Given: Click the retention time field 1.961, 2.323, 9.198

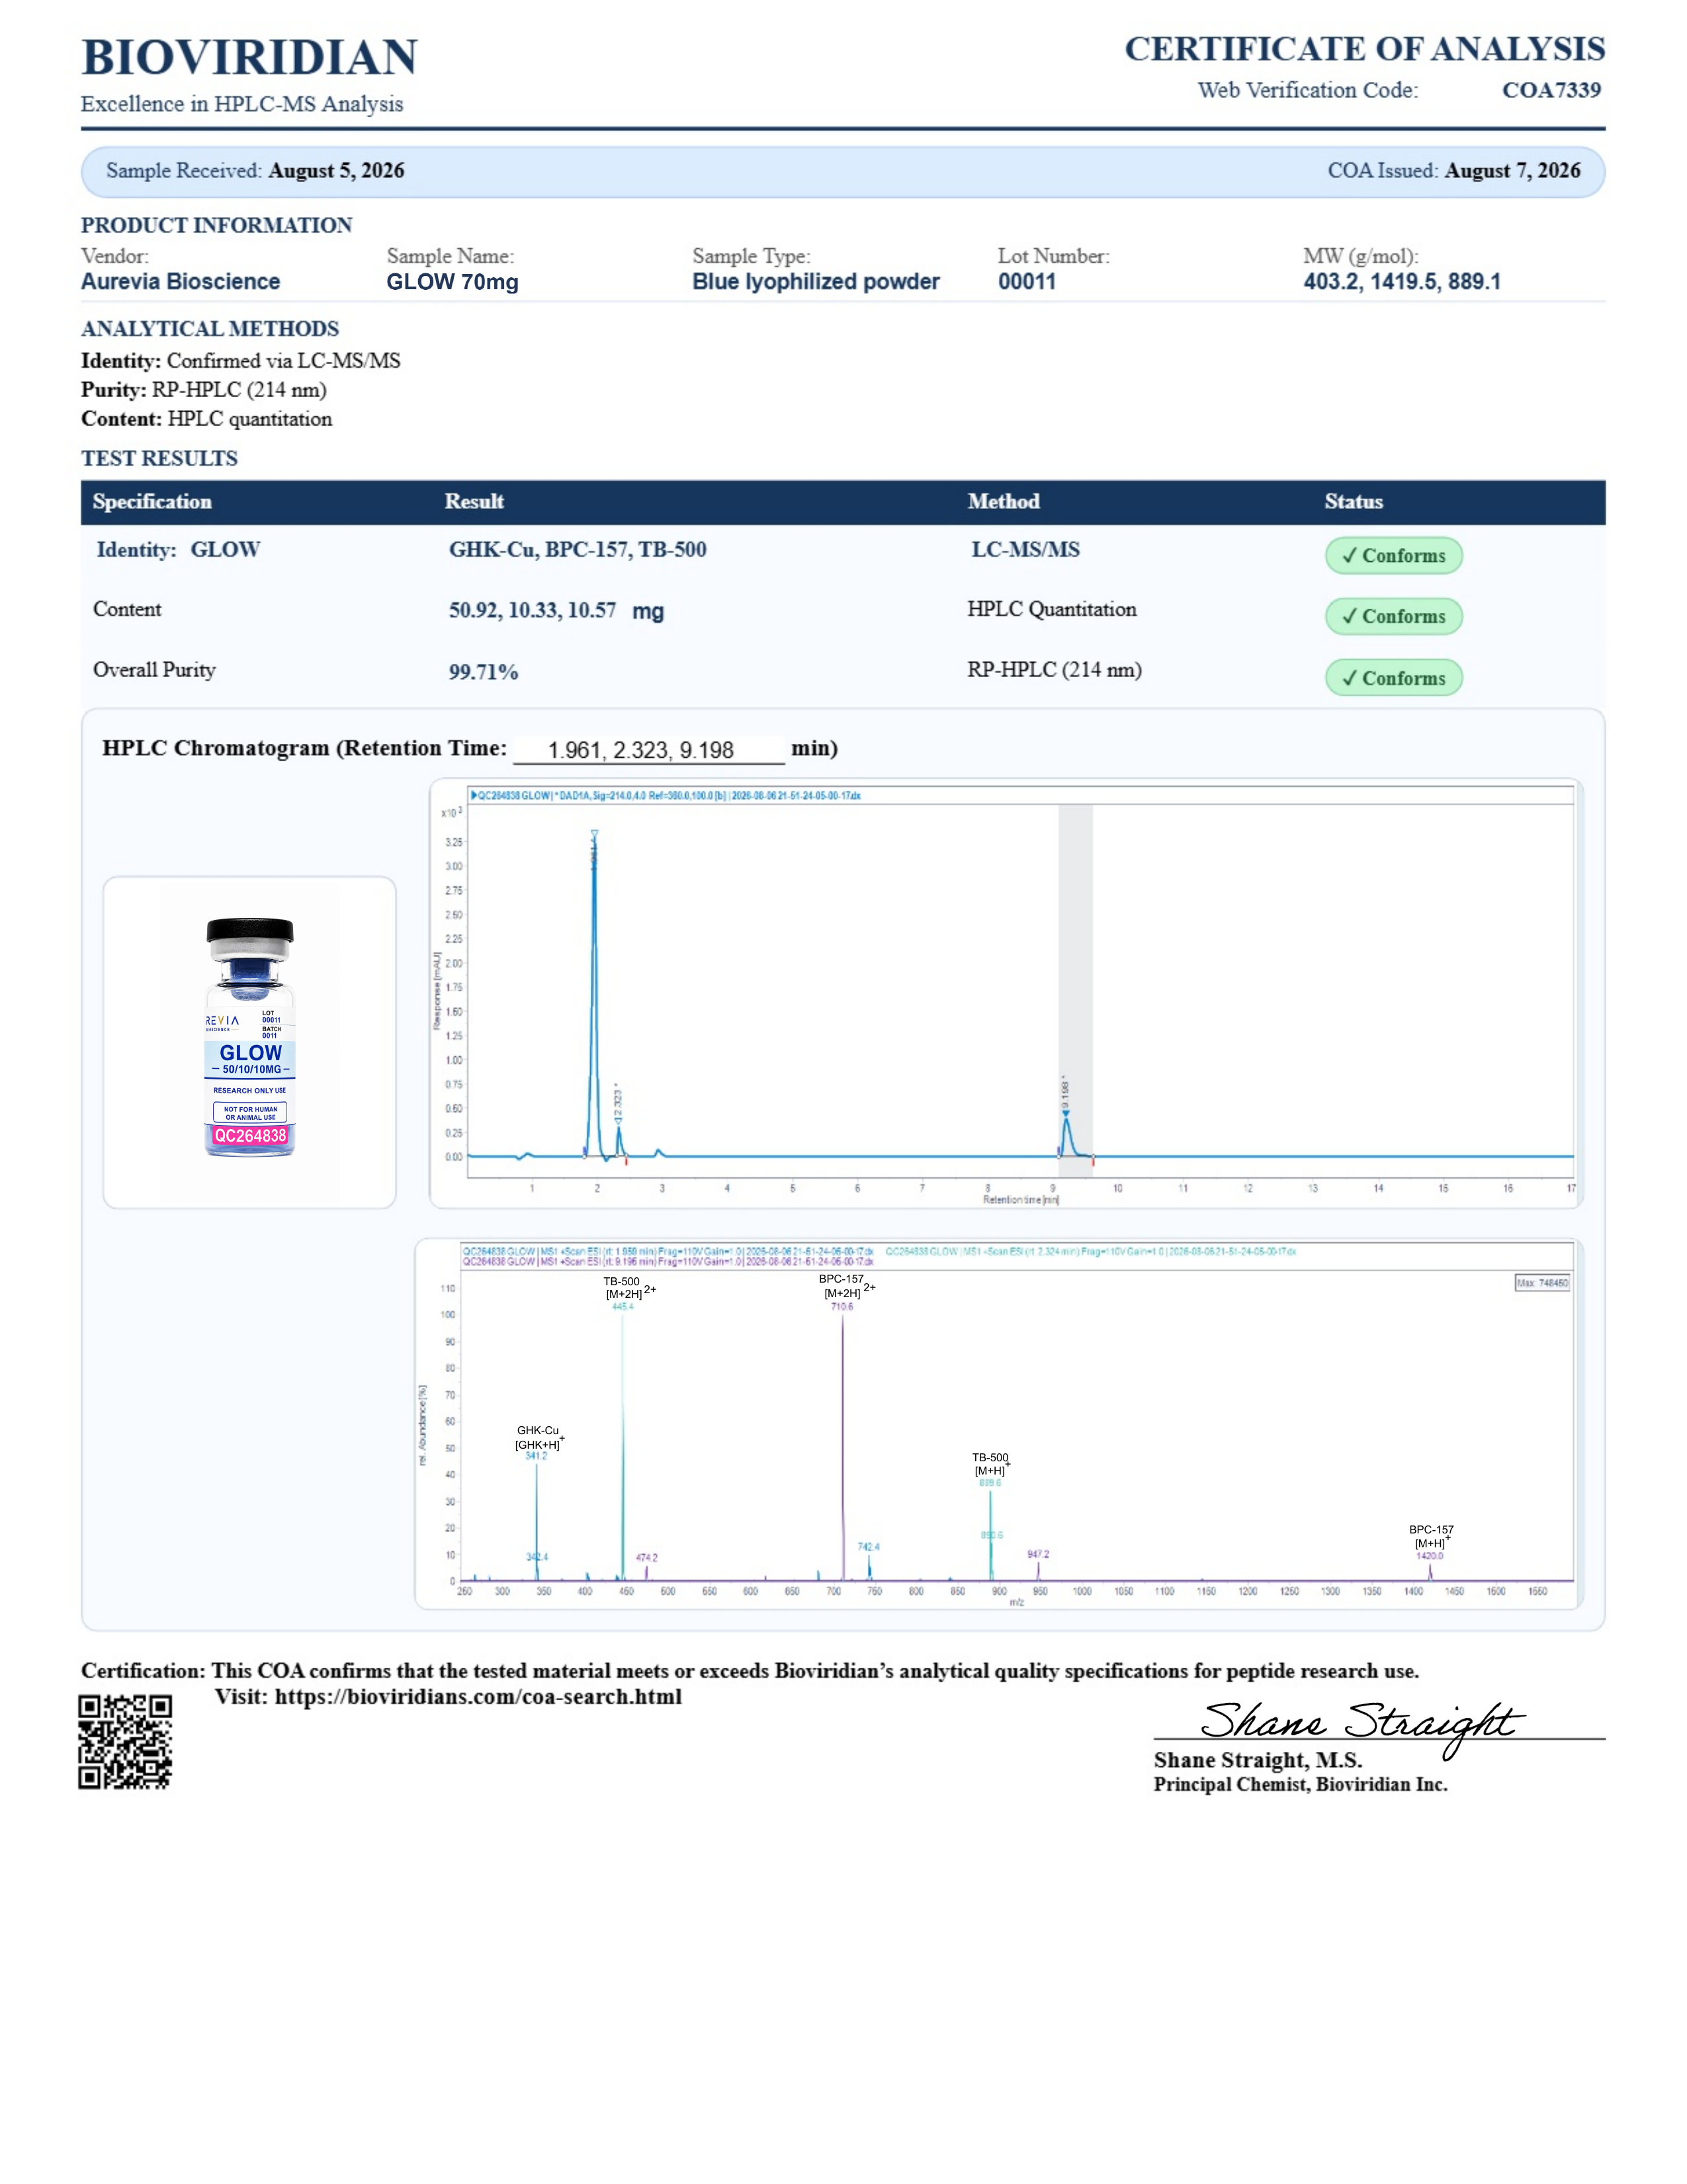Looking at the screenshot, I should coord(648,750).
